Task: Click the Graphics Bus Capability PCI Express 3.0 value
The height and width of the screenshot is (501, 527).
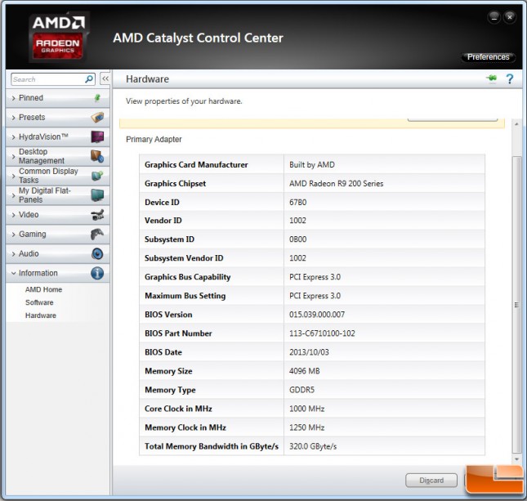Action: pyautogui.click(x=315, y=277)
